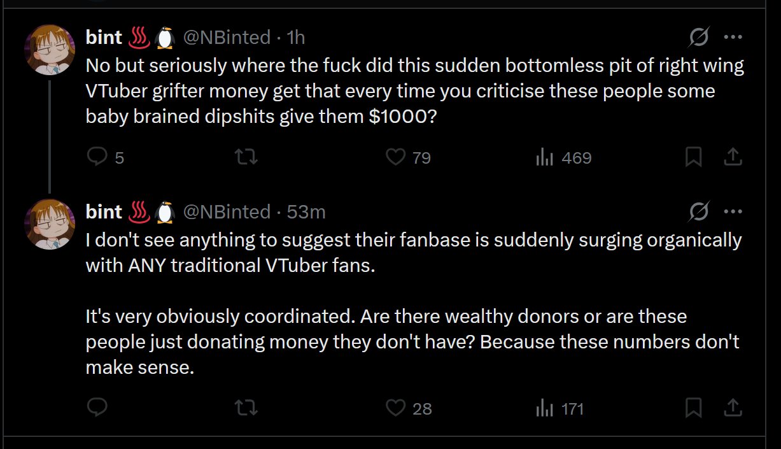Open the Grok icon on the first tweet

(x=700, y=38)
